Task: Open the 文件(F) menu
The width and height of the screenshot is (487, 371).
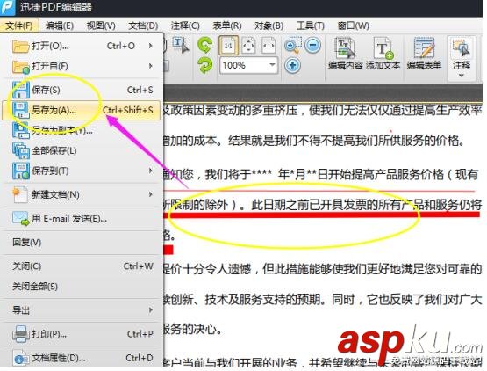Action: click(19, 25)
